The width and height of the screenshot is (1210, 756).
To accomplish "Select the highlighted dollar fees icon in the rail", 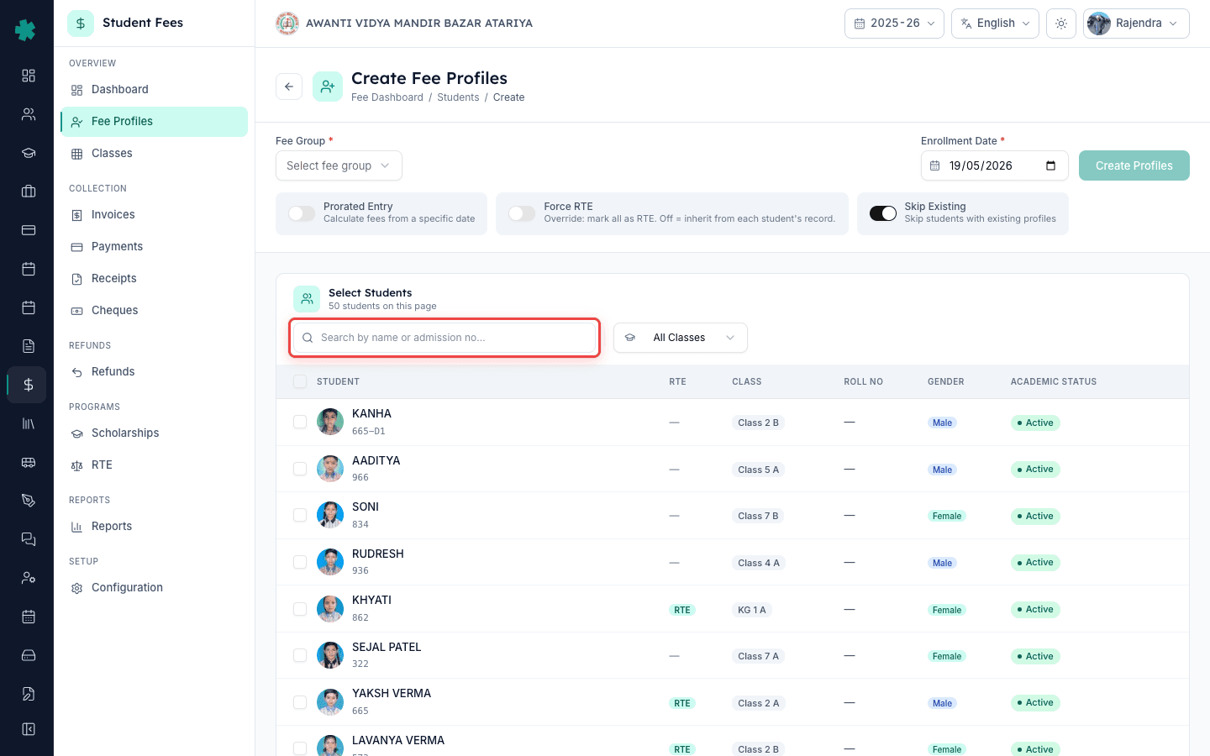I will [28, 385].
